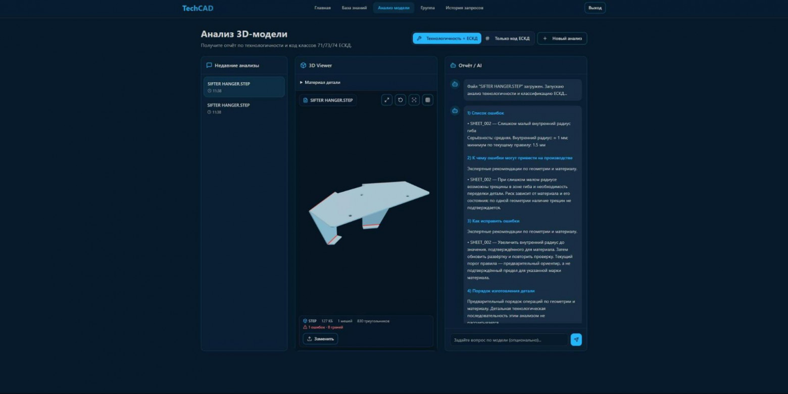
Task: Click the SIFTER HANGER.STEP file chip in the viewer
Action: pyautogui.click(x=328, y=100)
